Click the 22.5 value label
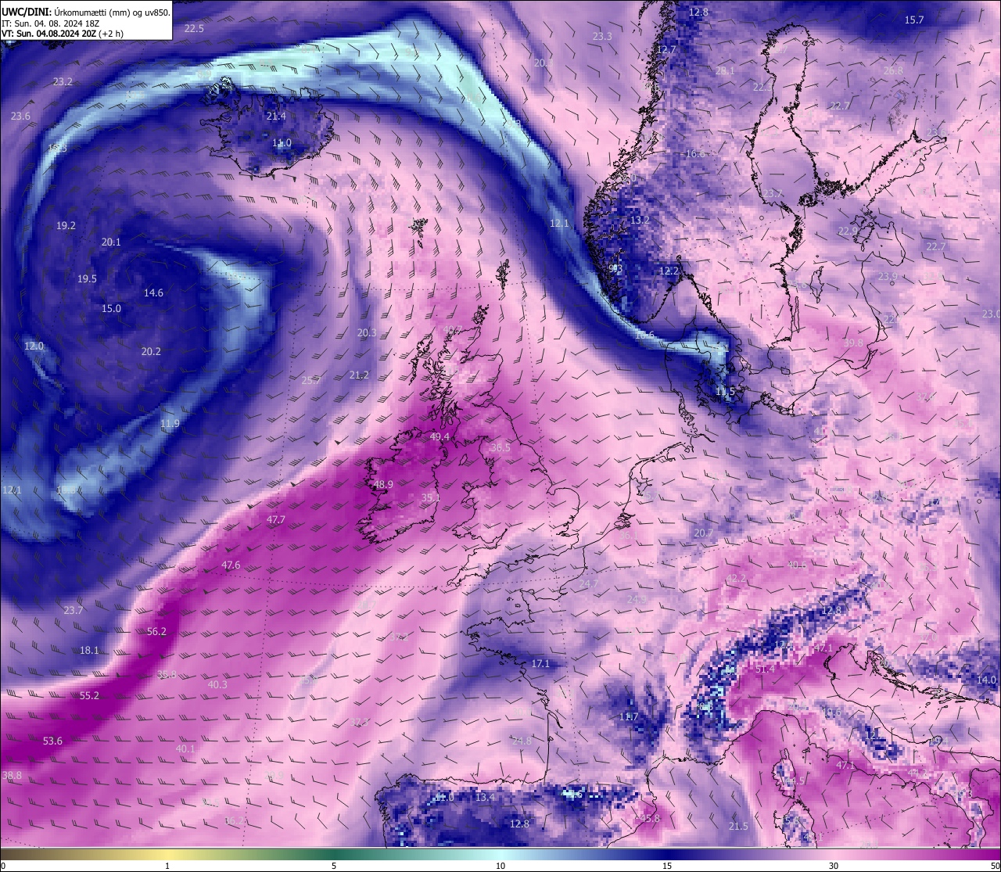 click(194, 28)
